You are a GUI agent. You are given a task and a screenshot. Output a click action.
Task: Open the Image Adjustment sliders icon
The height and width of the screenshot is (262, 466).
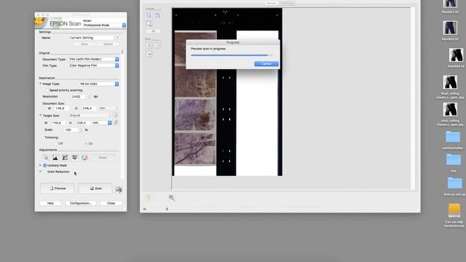pos(74,157)
